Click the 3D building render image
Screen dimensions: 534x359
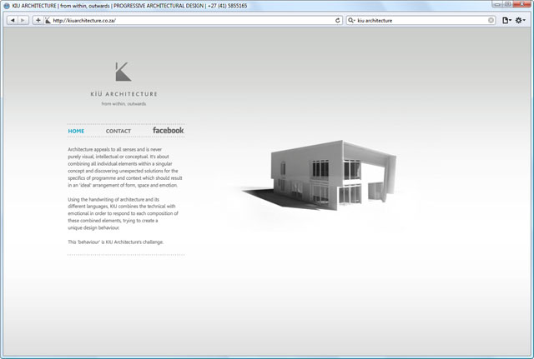[320, 176]
